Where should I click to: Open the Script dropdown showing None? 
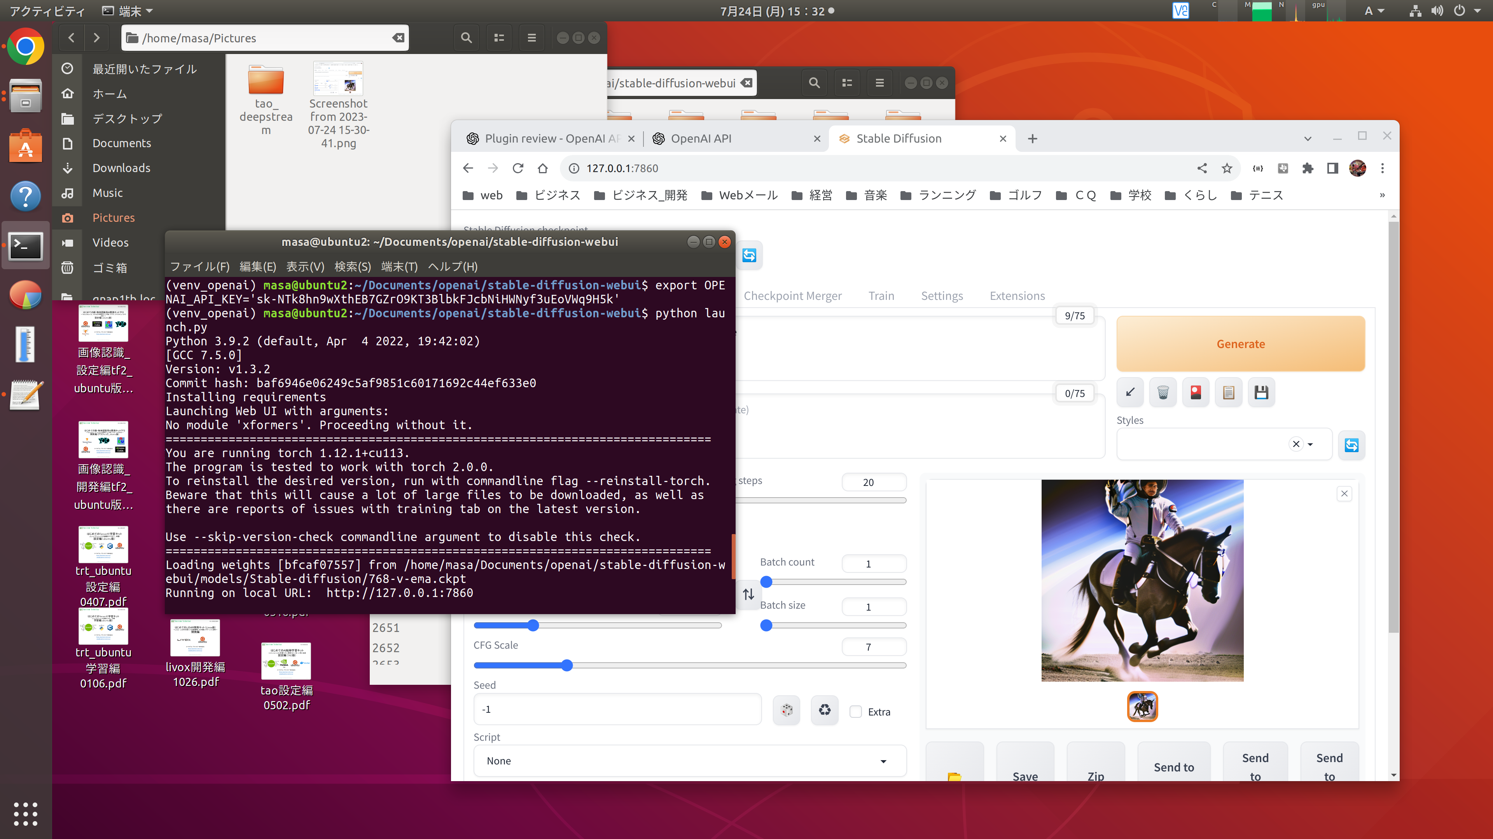click(690, 760)
